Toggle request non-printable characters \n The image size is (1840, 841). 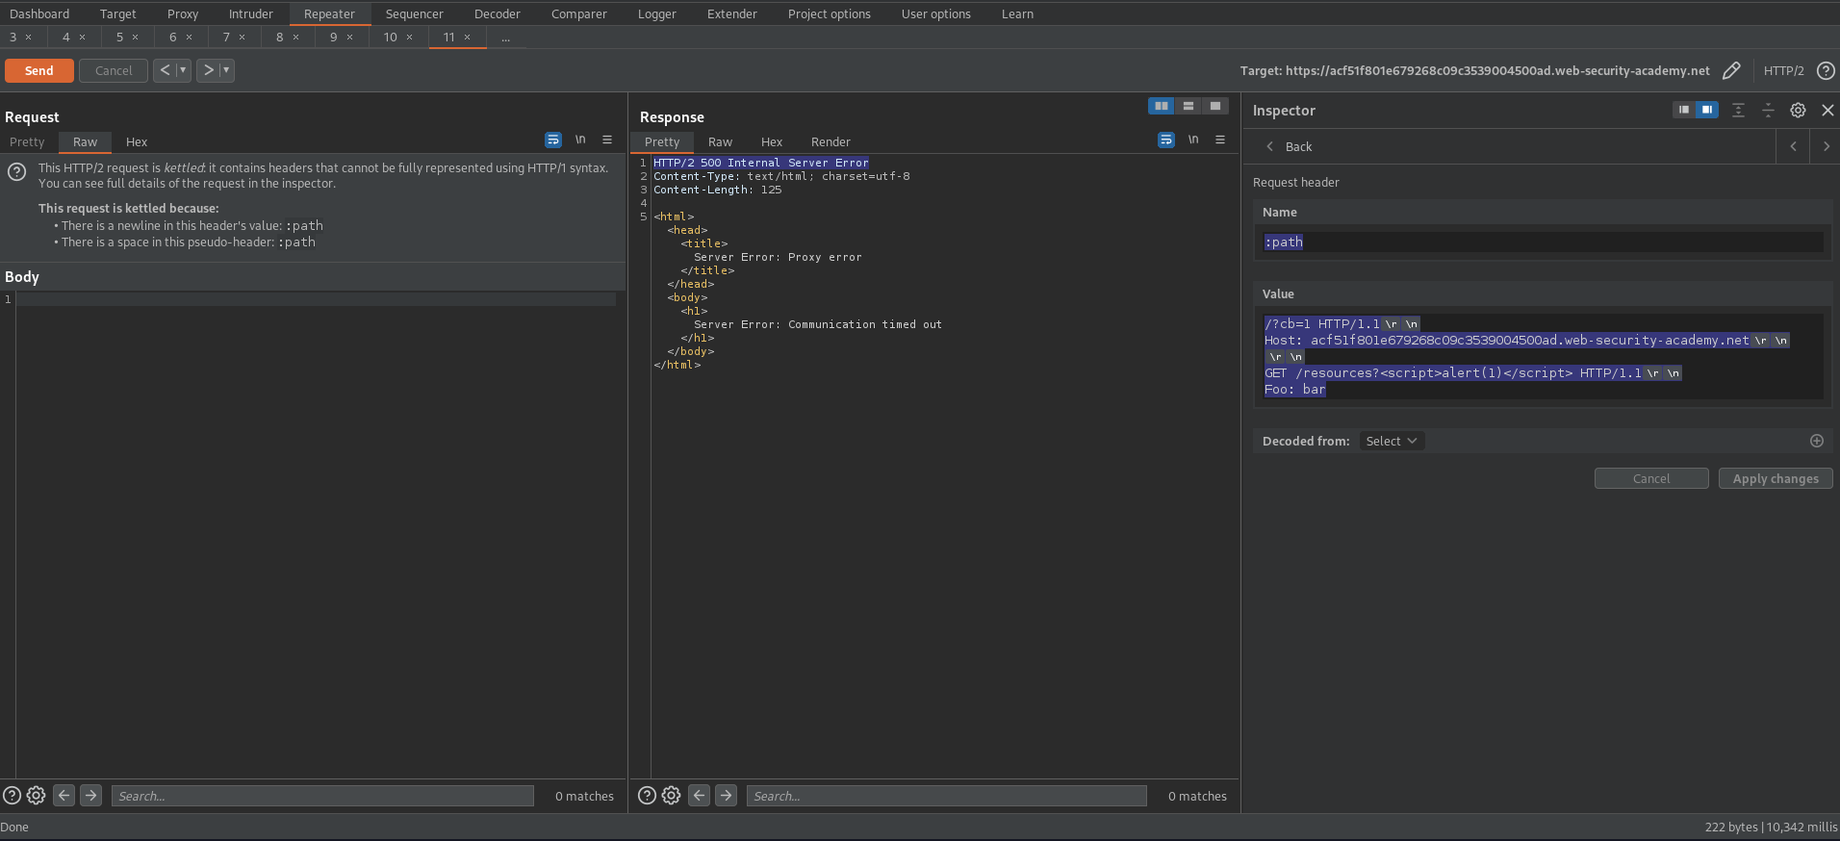(x=580, y=140)
